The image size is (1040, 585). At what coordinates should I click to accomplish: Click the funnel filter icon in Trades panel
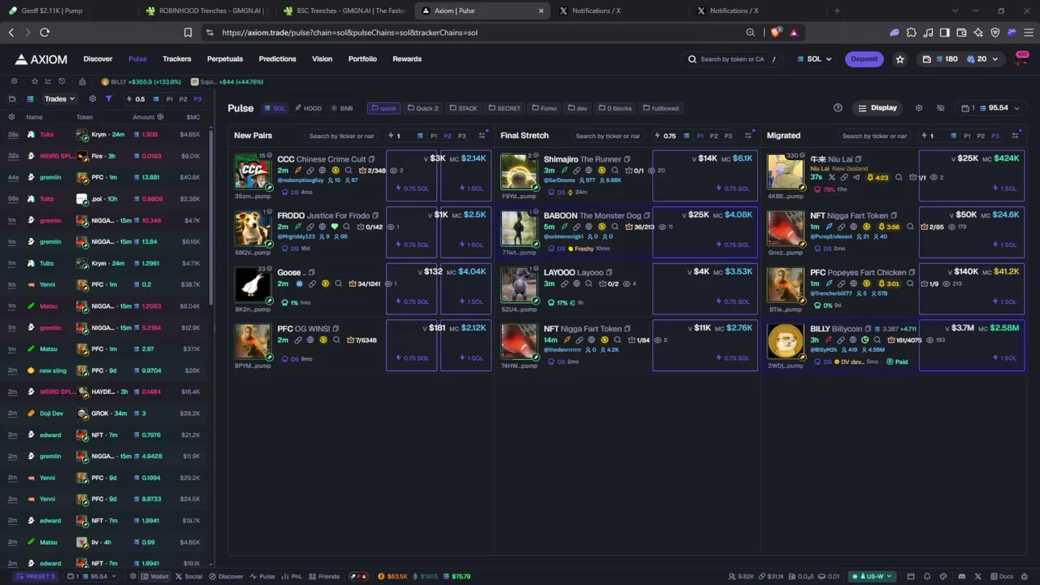(108, 99)
